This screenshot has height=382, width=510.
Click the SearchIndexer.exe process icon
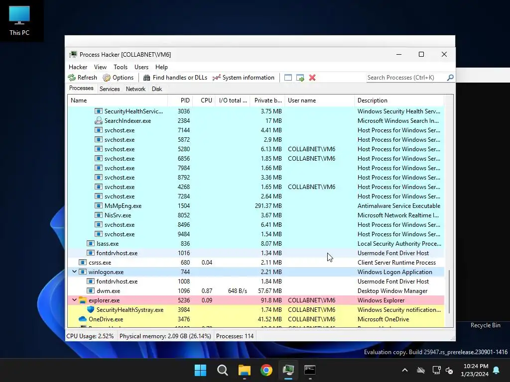coord(99,120)
